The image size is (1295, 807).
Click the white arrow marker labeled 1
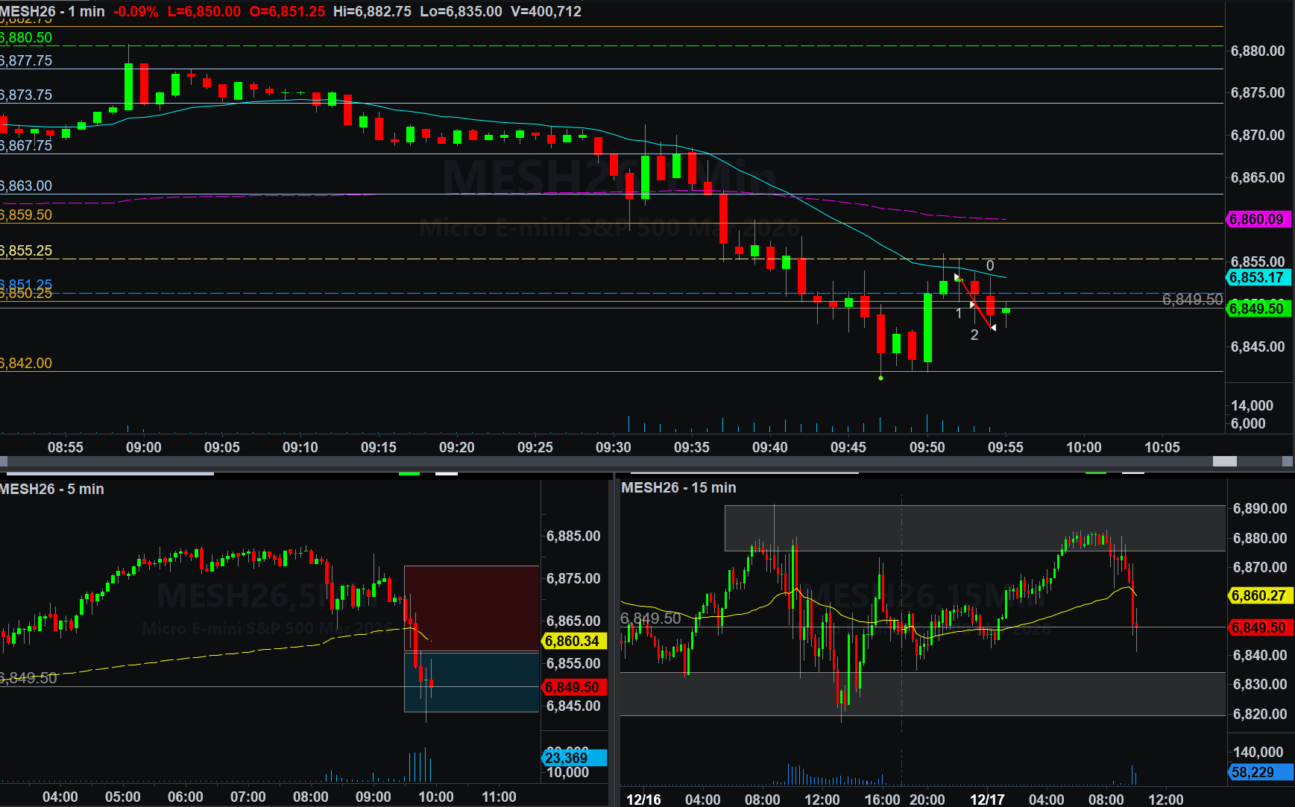971,304
